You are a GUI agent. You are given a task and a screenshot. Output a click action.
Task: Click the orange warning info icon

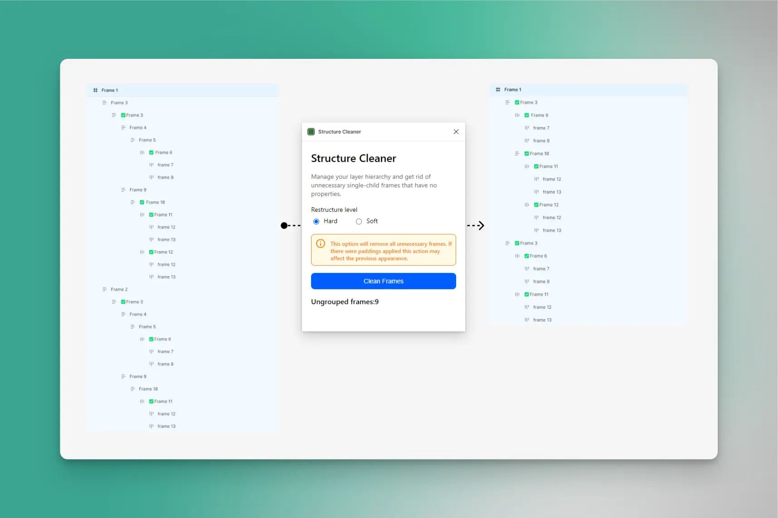321,244
